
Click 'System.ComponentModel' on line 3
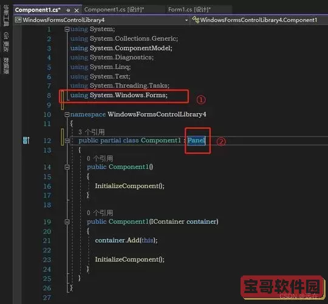(x=130, y=48)
